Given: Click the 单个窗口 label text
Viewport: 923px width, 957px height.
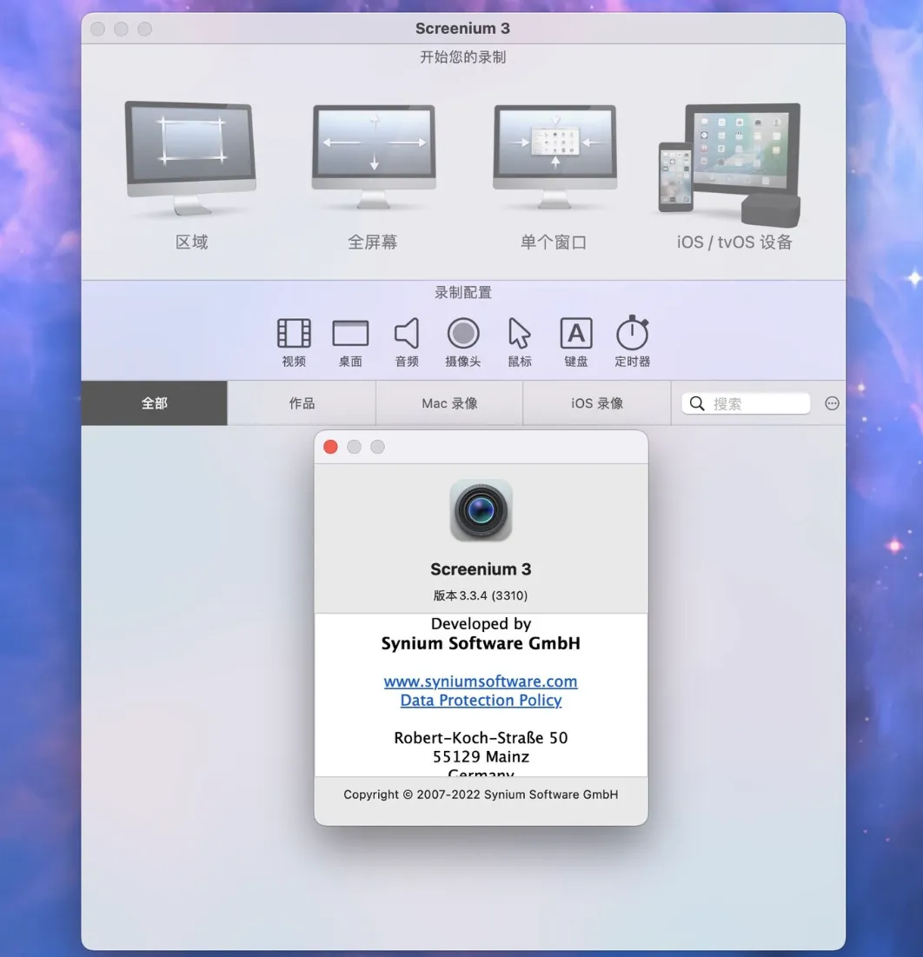Looking at the screenshot, I should [x=554, y=243].
